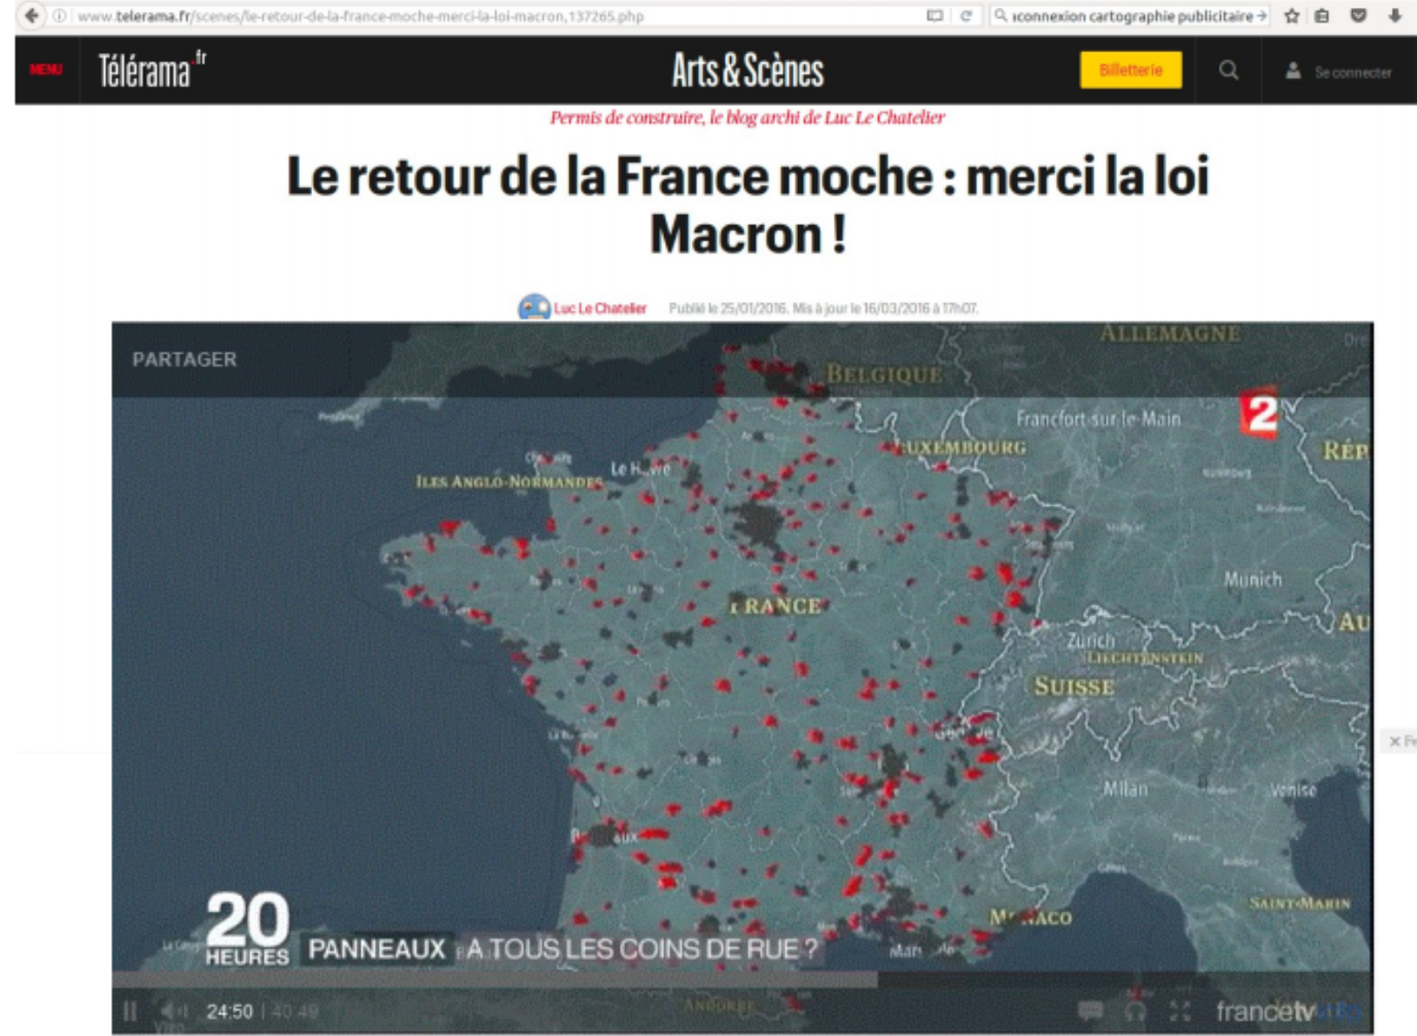Toggle audio description headphones icon
This screenshot has height=1036, width=1417.
click(x=1135, y=1010)
